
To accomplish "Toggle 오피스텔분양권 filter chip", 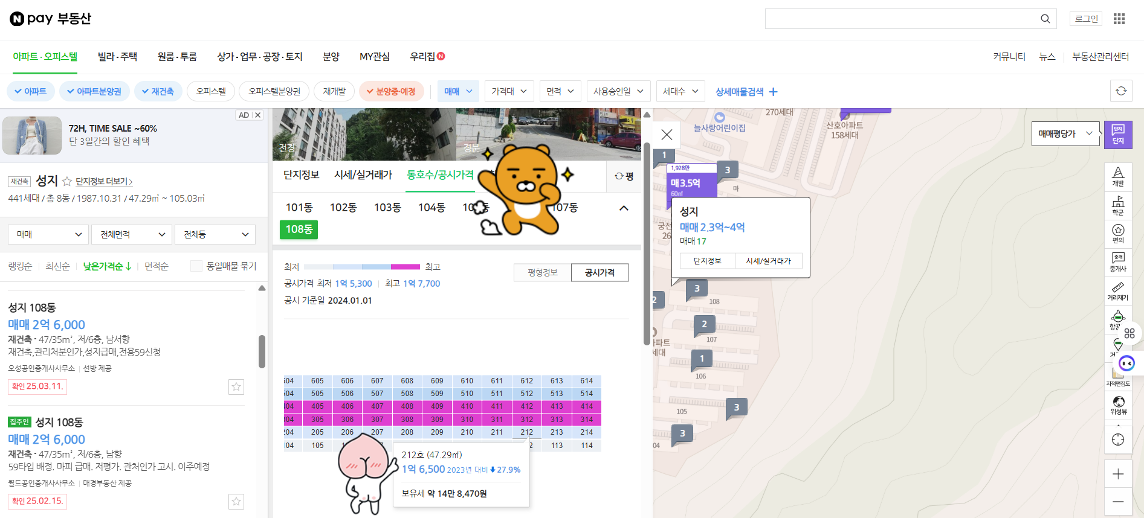I will coord(274,91).
